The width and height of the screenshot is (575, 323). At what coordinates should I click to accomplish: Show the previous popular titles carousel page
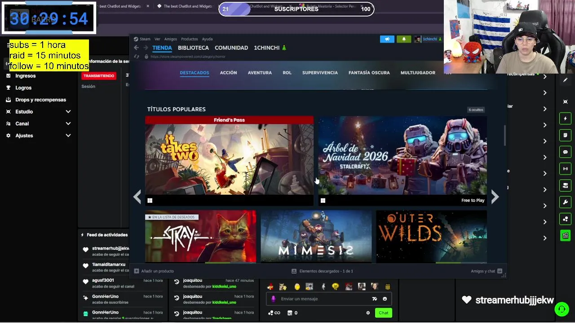click(x=137, y=197)
